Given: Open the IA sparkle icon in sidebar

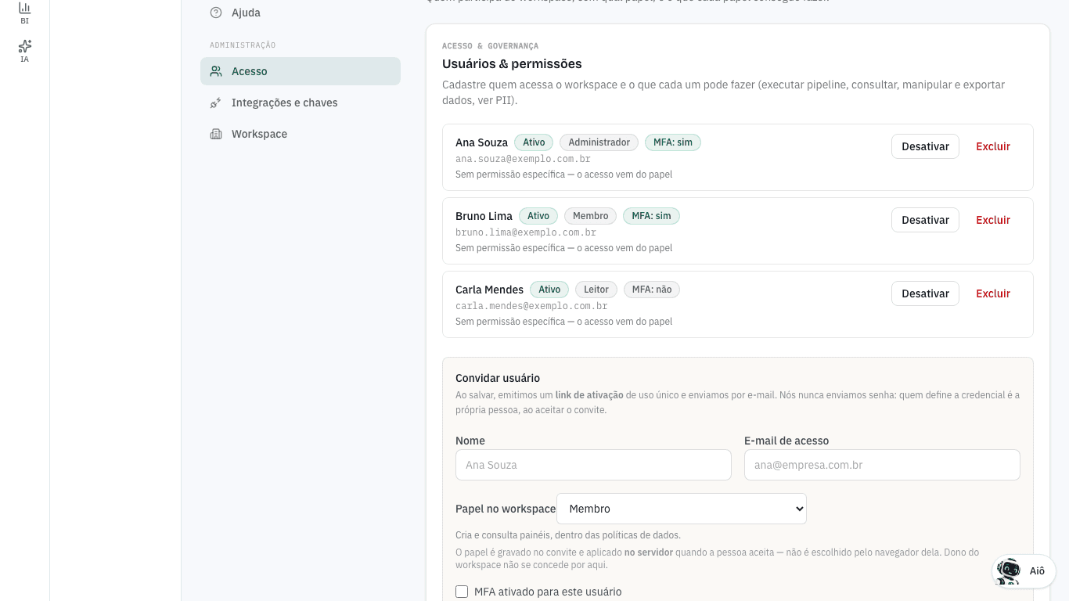Looking at the screenshot, I should (x=24, y=45).
